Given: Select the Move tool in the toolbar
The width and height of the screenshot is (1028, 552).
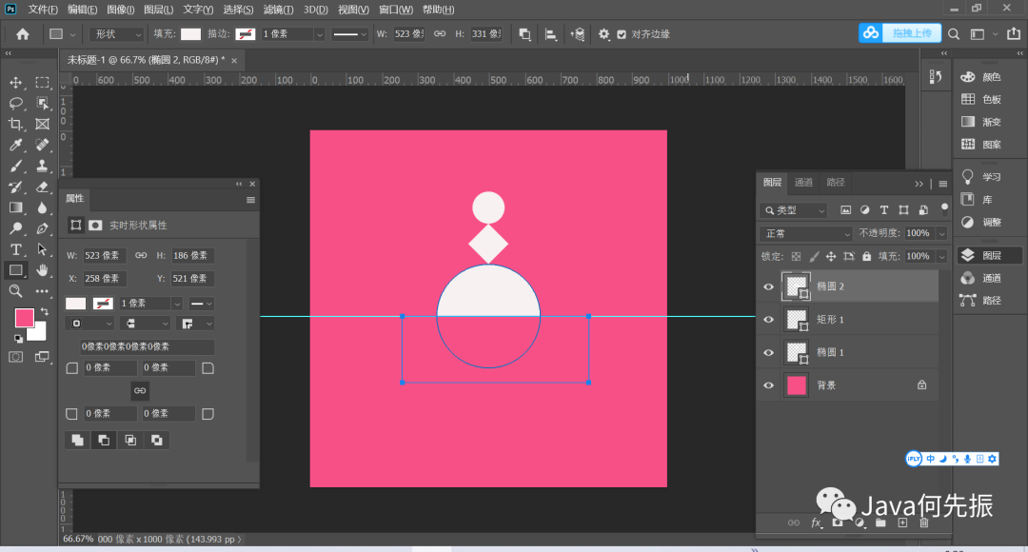Looking at the screenshot, I should (16, 83).
